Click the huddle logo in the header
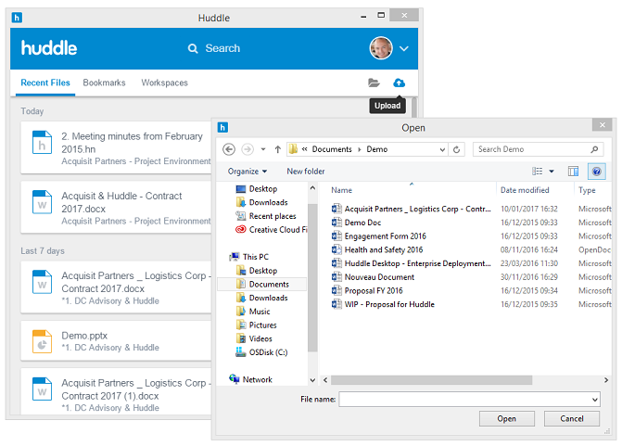622x446 pixels. tap(49, 48)
